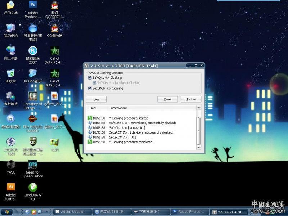This screenshot has height=216, width=288.
Task: Select the 'acmazptq' log row
Action: pos(141,128)
